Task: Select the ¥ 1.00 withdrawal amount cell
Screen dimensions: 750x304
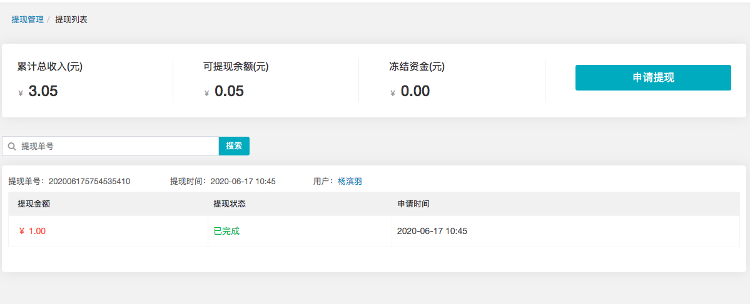Action: tap(32, 231)
